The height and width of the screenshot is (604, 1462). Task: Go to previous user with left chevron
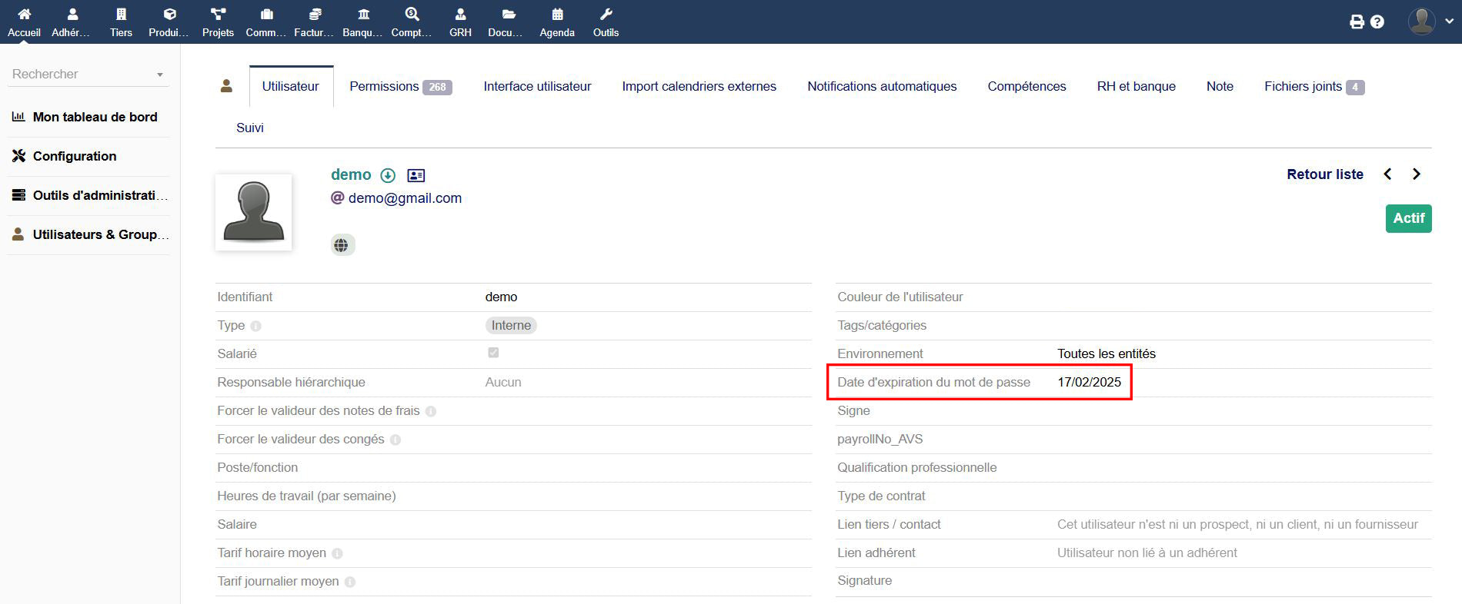[1387, 174]
